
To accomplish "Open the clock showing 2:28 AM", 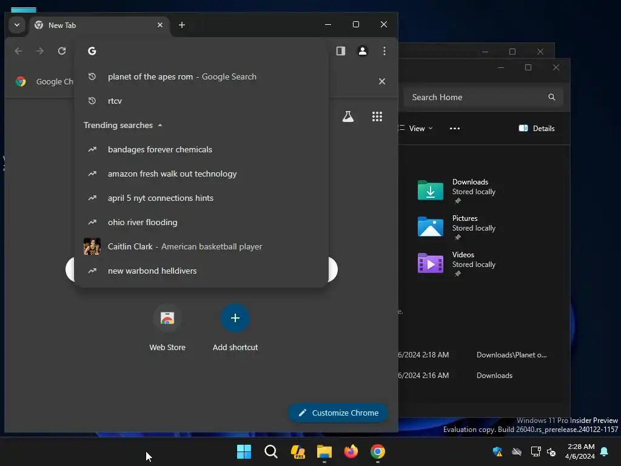I will click(580, 451).
